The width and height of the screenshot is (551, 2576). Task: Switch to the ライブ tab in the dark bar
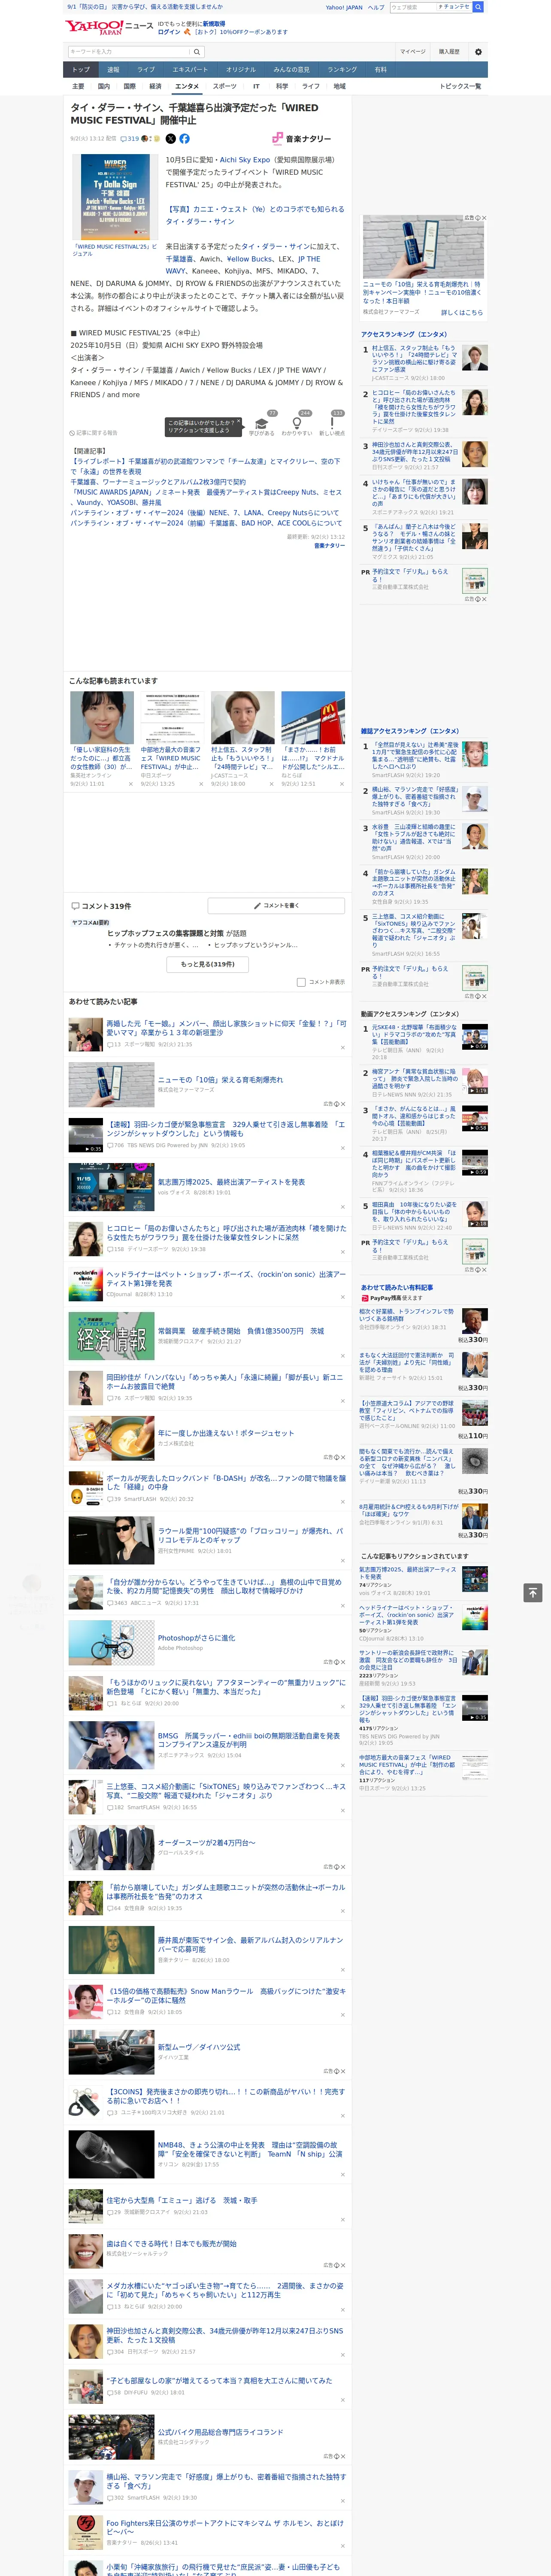pos(146,70)
